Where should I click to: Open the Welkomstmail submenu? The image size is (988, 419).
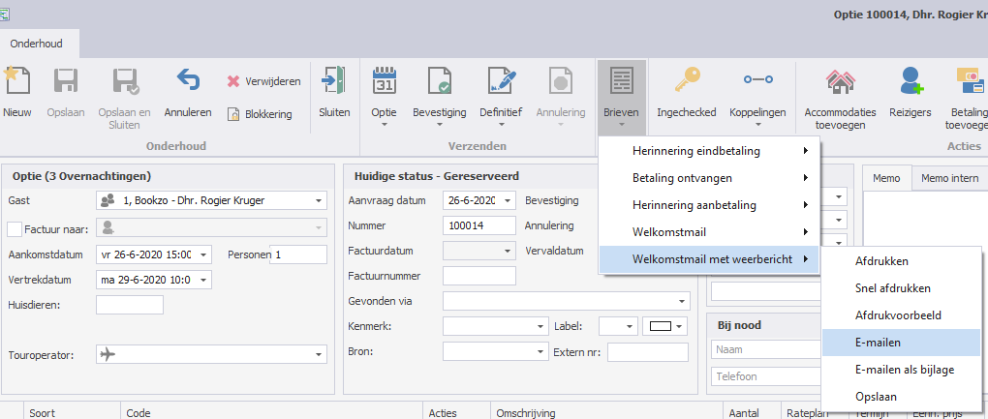[709, 232]
